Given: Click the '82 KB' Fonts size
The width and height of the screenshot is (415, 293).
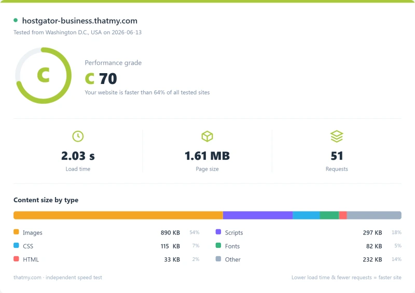Looking at the screenshot, I should point(374,246).
